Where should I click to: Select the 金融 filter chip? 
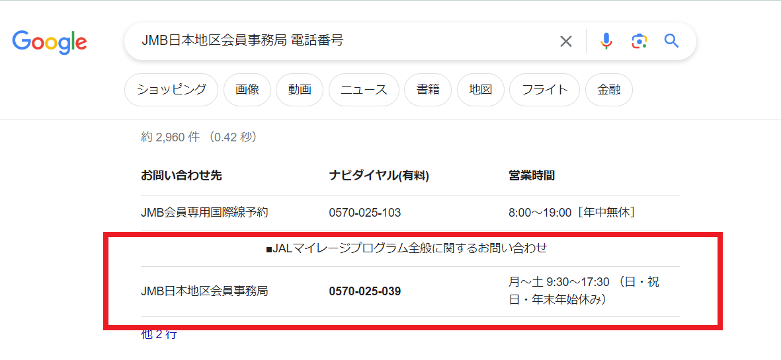608,90
